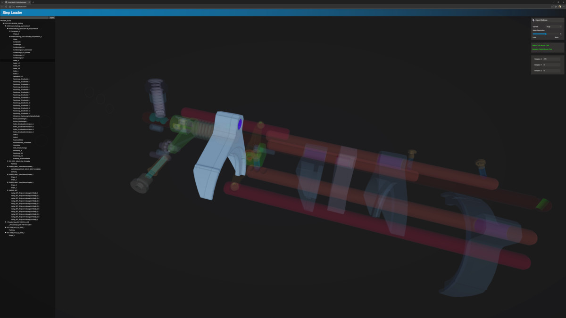Reload the page with the refresh icon
The width and height of the screenshot is (566, 318).
click(x=6, y=7)
